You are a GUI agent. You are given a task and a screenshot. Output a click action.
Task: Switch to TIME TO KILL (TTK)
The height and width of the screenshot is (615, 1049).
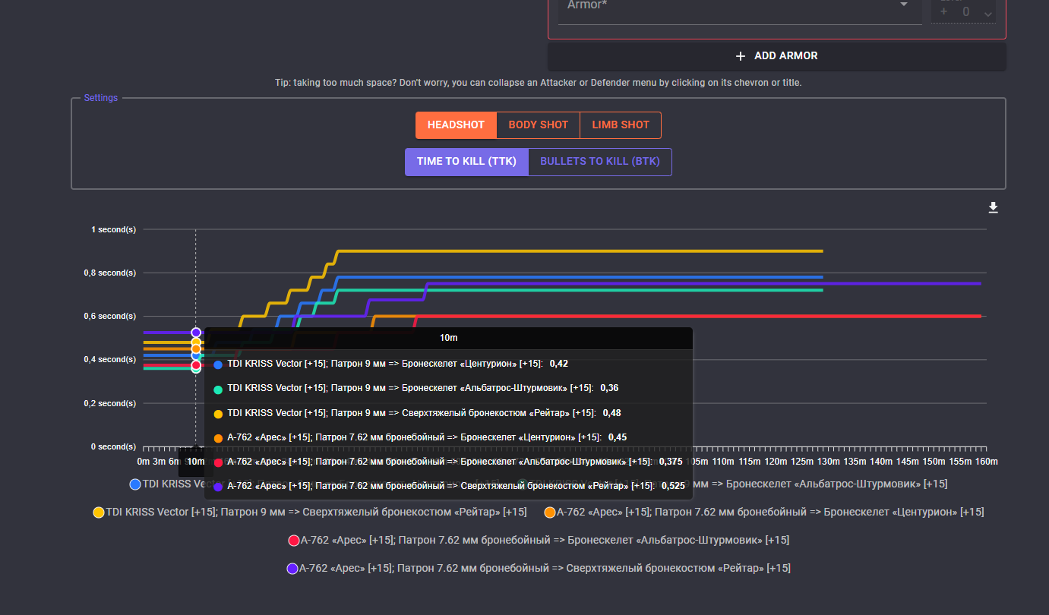click(x=466, y=162)
